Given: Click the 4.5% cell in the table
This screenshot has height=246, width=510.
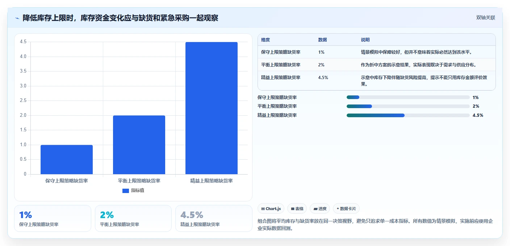Looking at the screenshot, I should 323,77.
